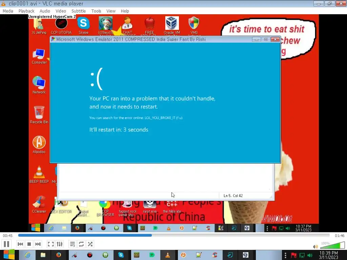The width and height of the screenshot is (347, 260).
Task: Minimize the Windows Emulator 2011 window in video
Action: pos(257,39)
